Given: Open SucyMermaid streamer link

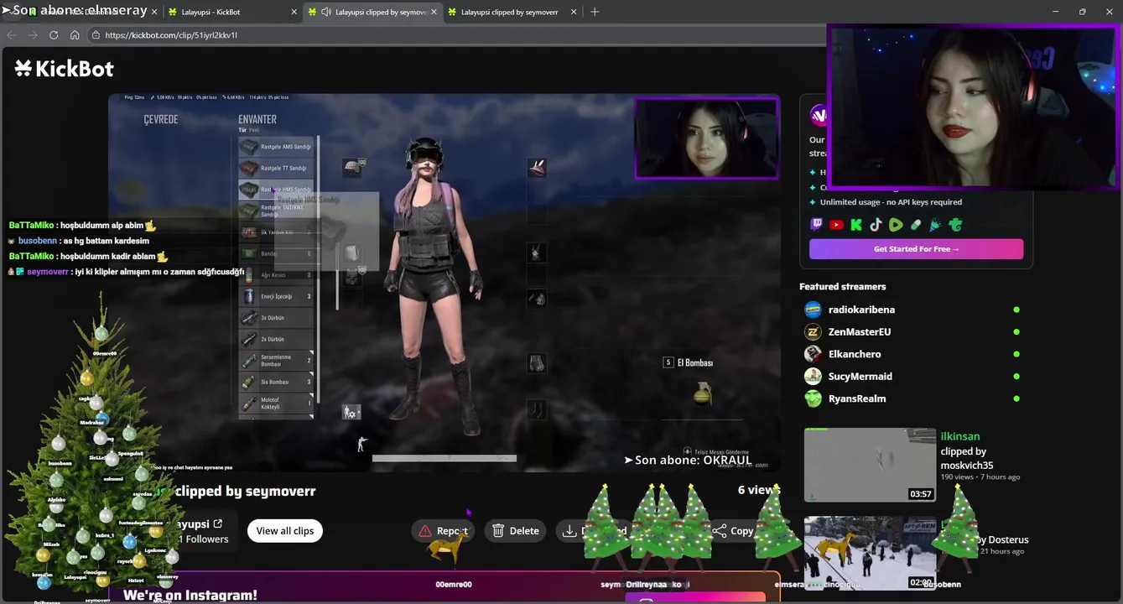Looking at the screenshot, I should point(860,377).
